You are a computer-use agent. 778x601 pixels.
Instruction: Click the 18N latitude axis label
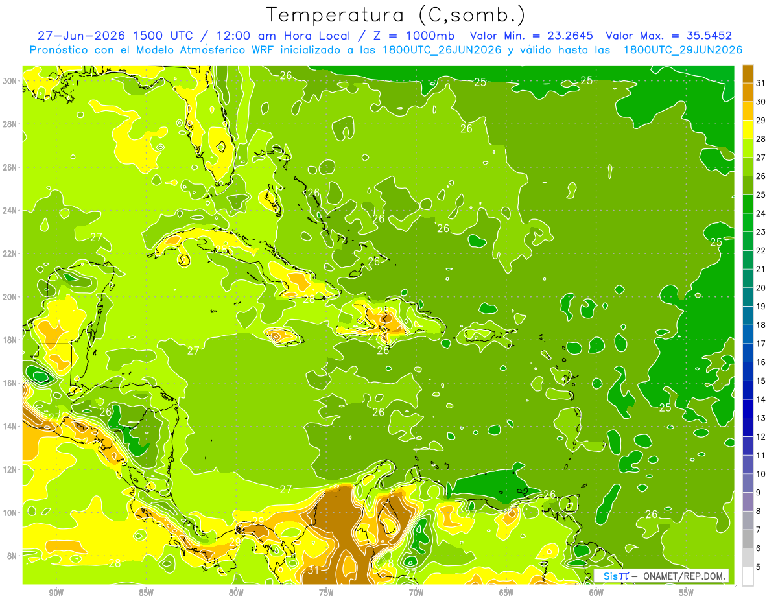(x=10, y=340)
